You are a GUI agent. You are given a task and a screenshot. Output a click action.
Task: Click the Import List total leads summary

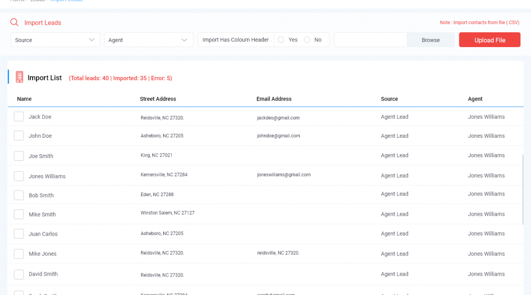pyautogui.click(x=120, y=78)
